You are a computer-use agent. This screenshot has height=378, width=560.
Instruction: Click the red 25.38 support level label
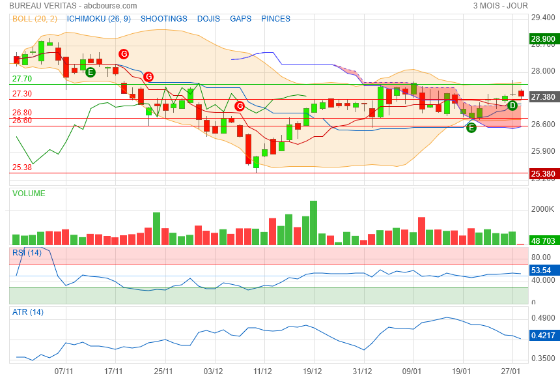pos(22,167)
